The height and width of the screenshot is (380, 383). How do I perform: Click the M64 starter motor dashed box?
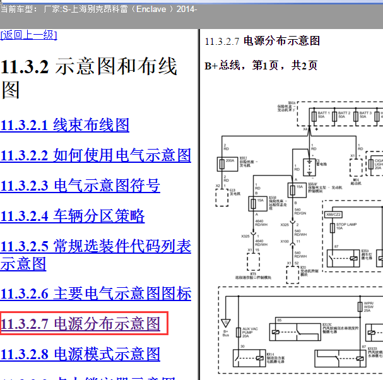click(x=356, y=167)
